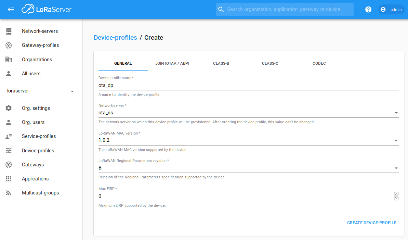
Task: Click the CREATE DEVICE-PROFILE button
Action: [x=372, y=223]
